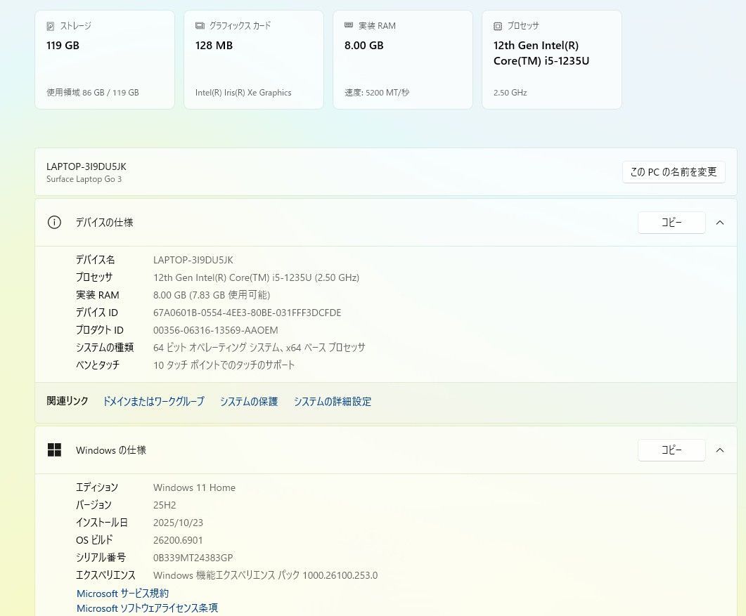Click the info icon next to デバイスの仕様
The height and width of the screenshot is (616, 746).
pos(54,223)
